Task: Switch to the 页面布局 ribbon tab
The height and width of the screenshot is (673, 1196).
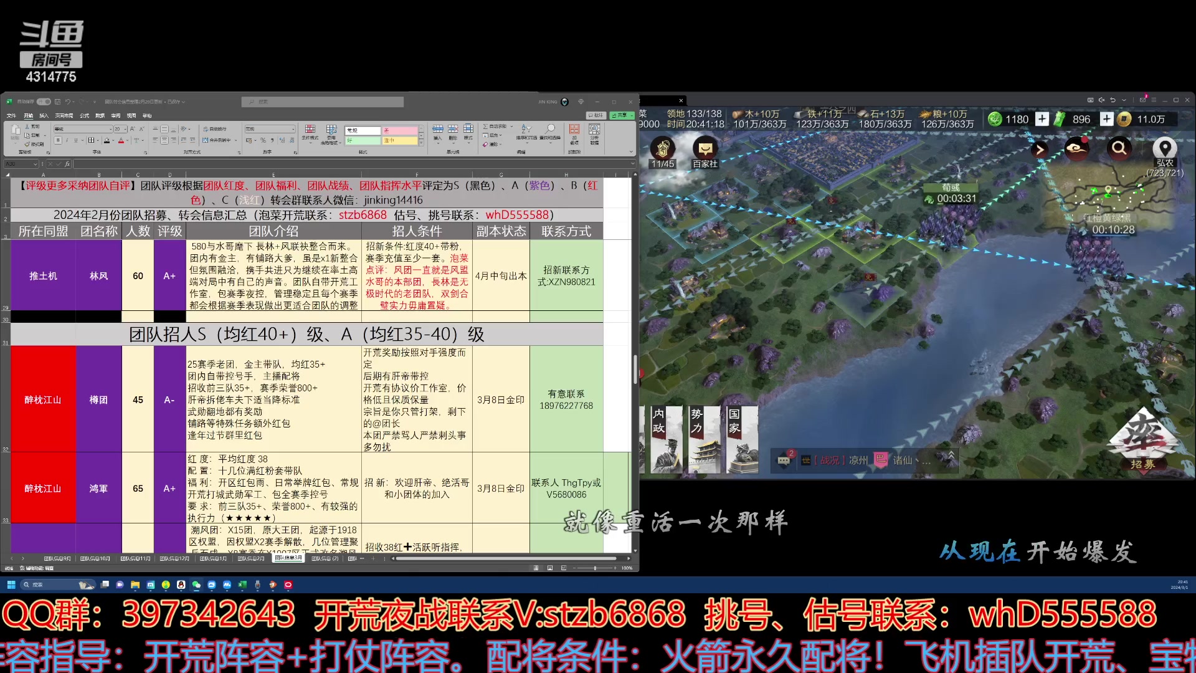Action: pos(64,116)
